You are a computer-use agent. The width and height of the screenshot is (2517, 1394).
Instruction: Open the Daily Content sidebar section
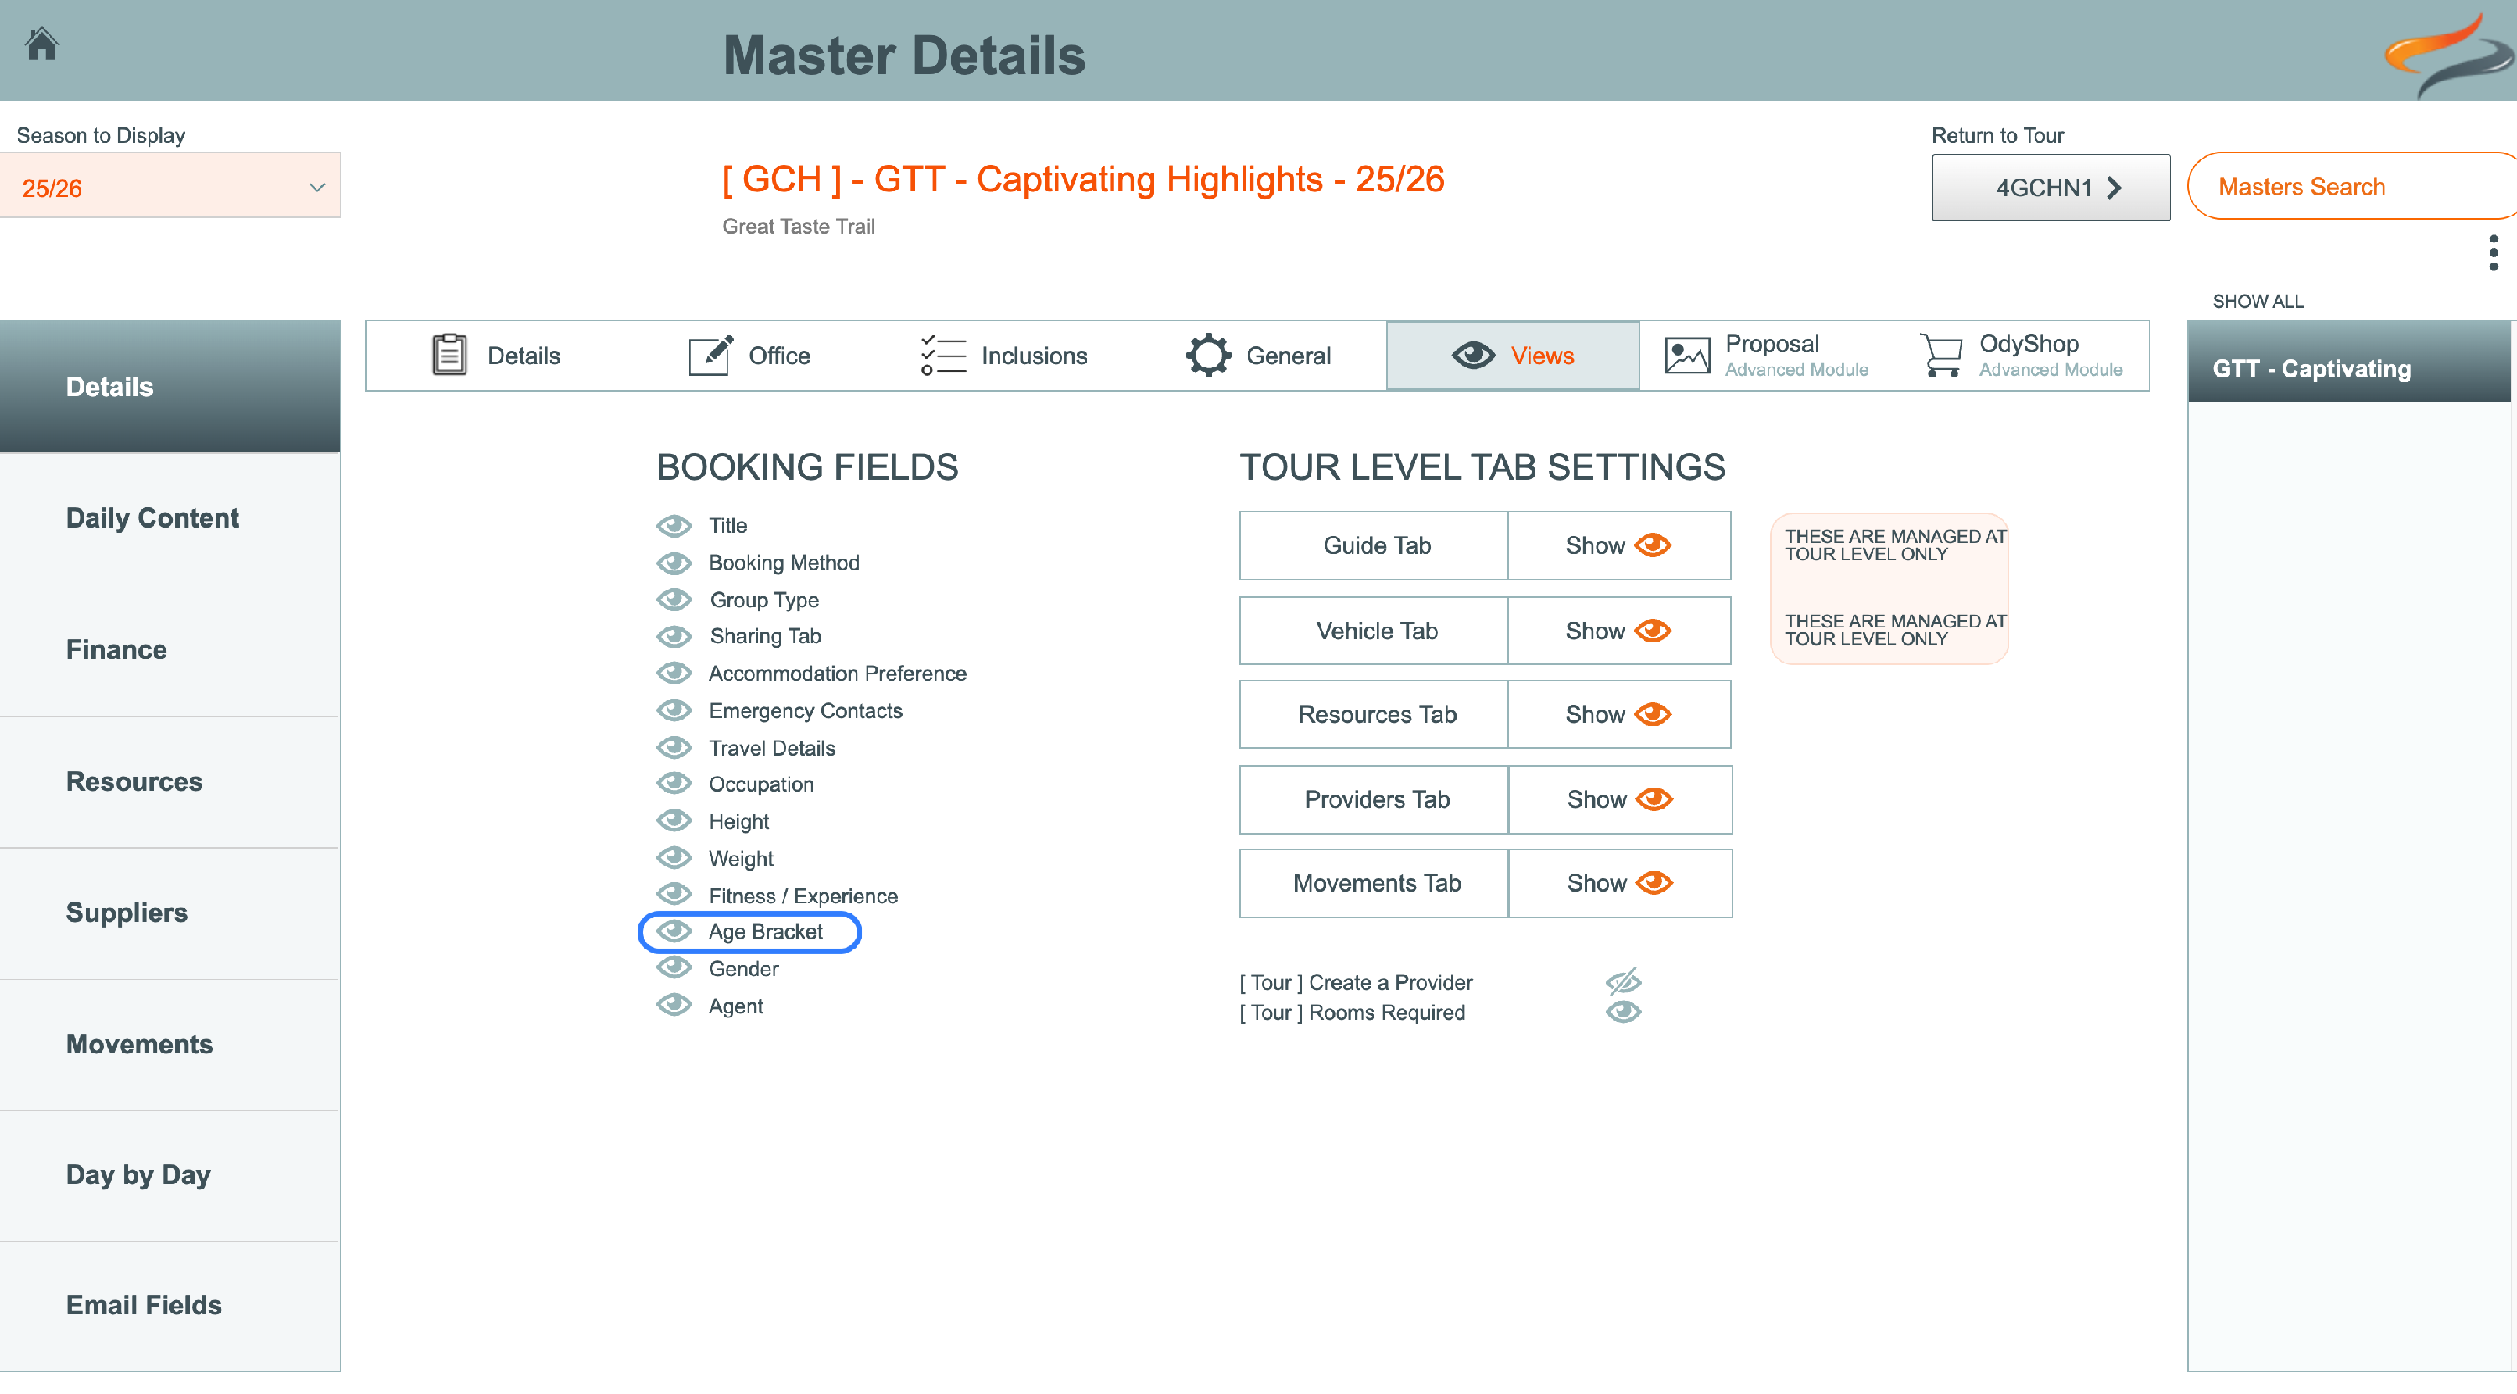click(153, 518)
